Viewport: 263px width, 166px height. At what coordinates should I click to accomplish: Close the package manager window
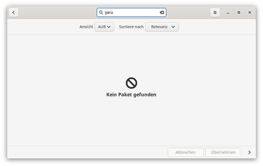pos(250,13)
